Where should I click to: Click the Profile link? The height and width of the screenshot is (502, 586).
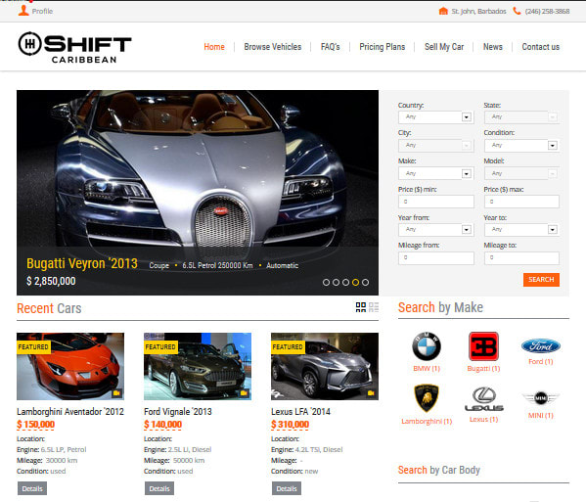click(x=42, y=11)
